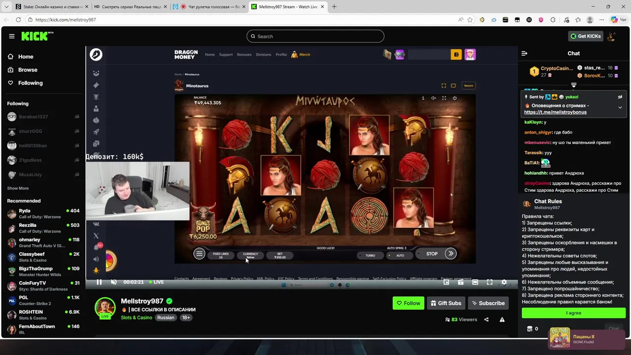Open tab list dropdown arrow
631x355 pixels.
click(6, 7)
